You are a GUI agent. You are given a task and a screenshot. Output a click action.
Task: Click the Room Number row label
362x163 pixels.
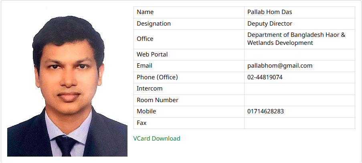pyautogui.click(x=158, y=100)
